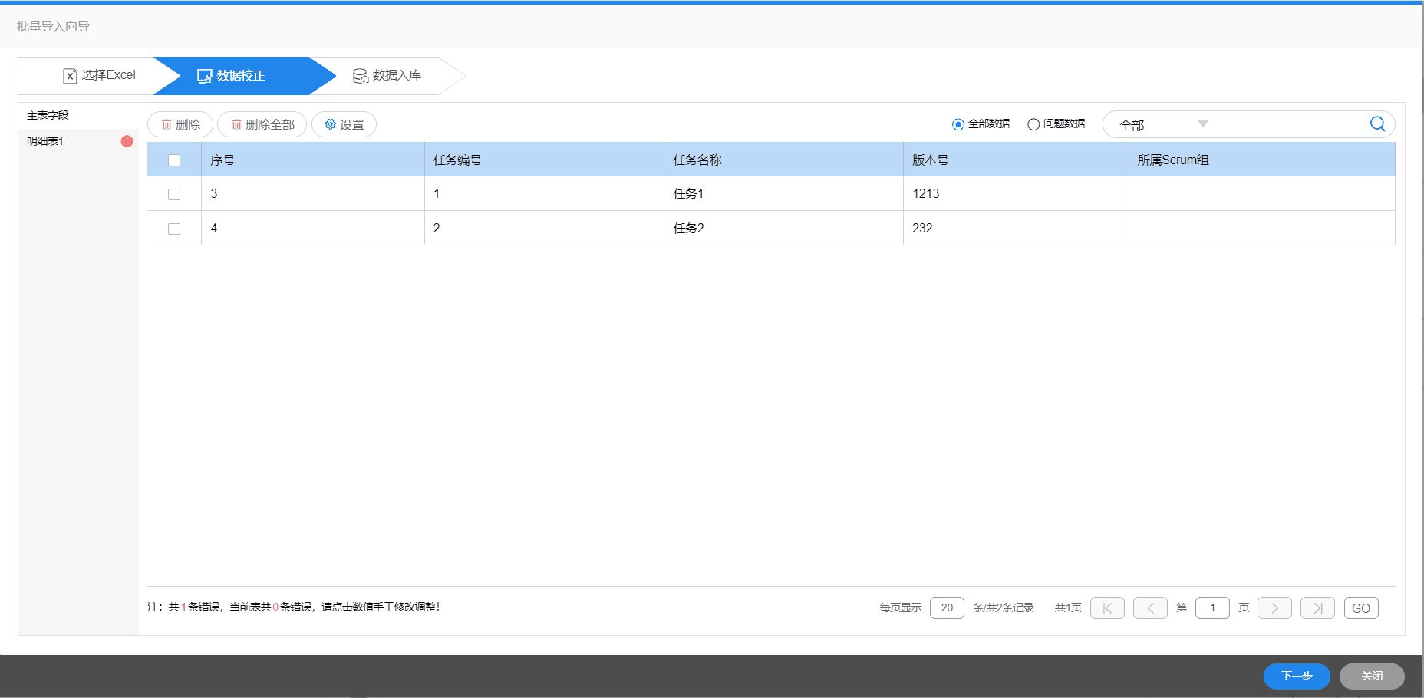Click the 任务2 name cell
Screen dimensions: 1424x698
click(x=783, y=228)
